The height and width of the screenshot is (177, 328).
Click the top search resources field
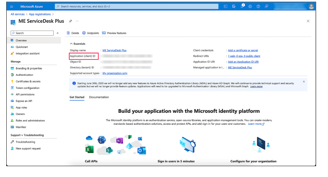point(137,6)
